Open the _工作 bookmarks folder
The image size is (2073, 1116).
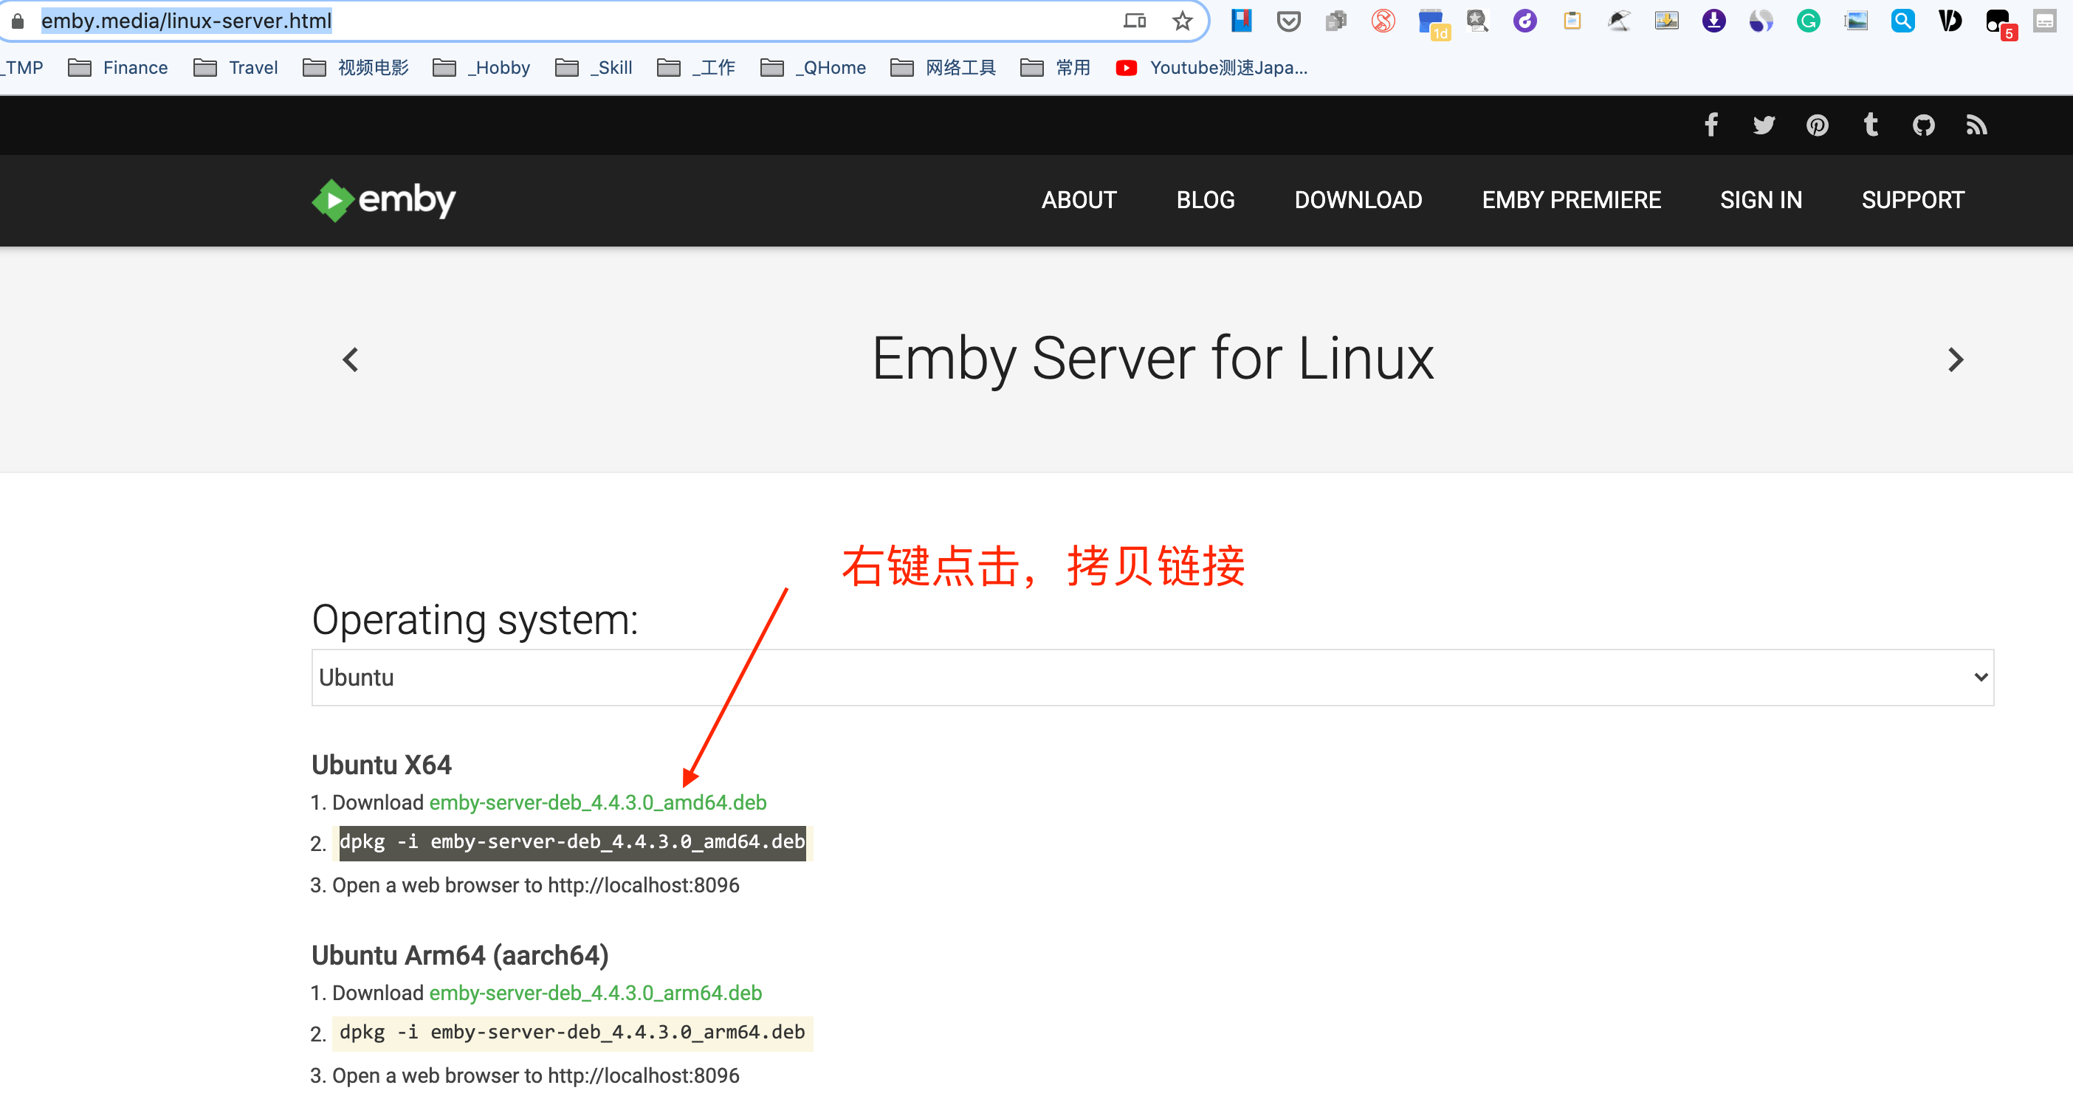click(697, 68)
